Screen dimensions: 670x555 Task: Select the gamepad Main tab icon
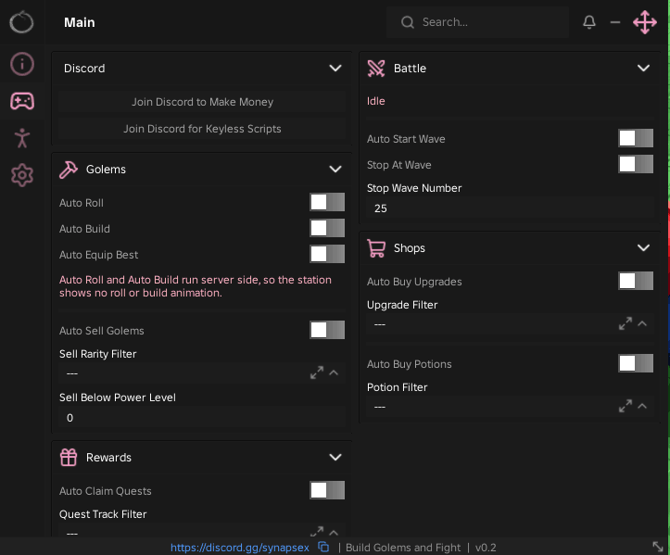pyautogui.click(x=22, y=101)
